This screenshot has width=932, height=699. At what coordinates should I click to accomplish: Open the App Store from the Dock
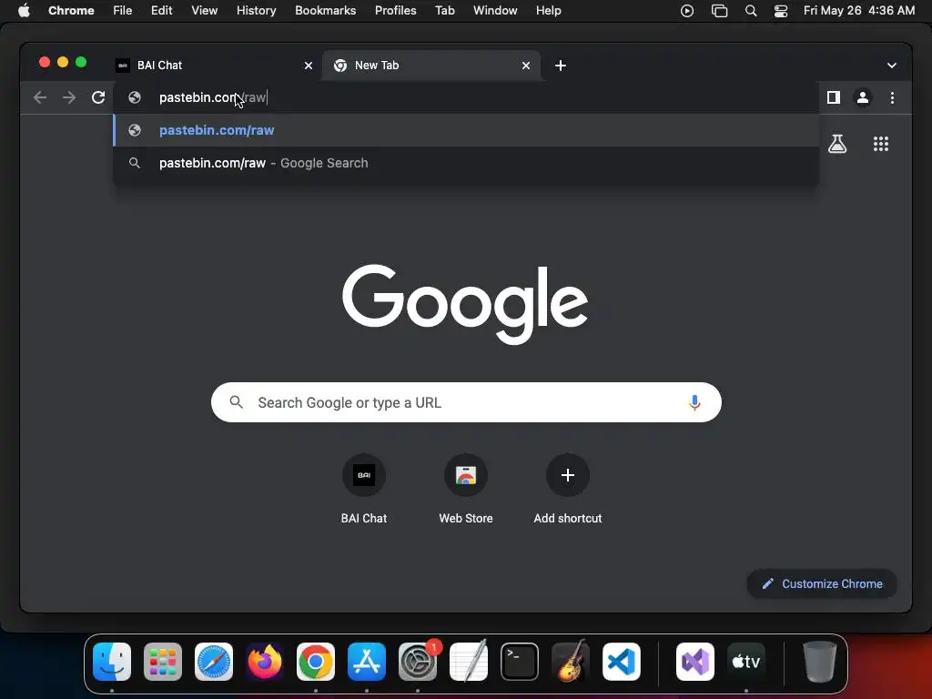(x=367, y=661)
